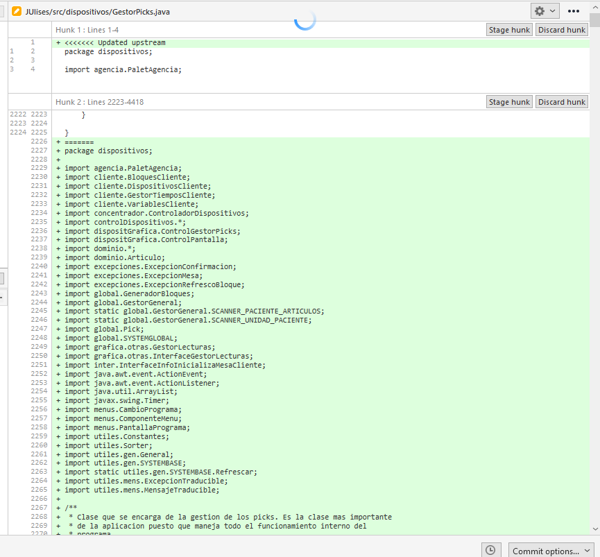This screenshot has height=557, width=600.
Task: Click the orange modified-file pencil icon
Action: tap(17, 12)
